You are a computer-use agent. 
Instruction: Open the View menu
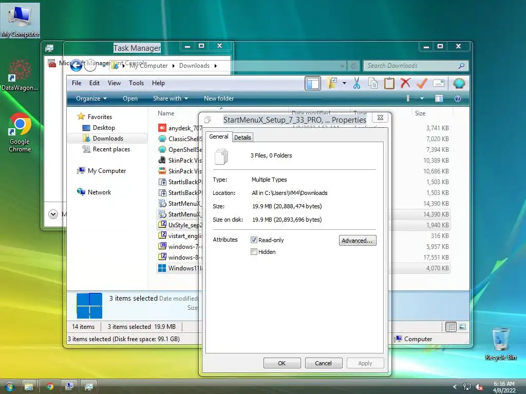click(114, 83)
